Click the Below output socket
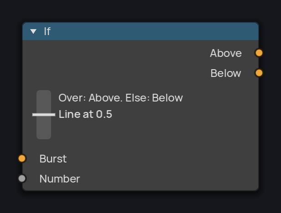 pos(259,73)
